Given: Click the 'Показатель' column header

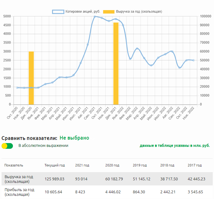Looking at the screenshot, I should [x=14, y=165].
